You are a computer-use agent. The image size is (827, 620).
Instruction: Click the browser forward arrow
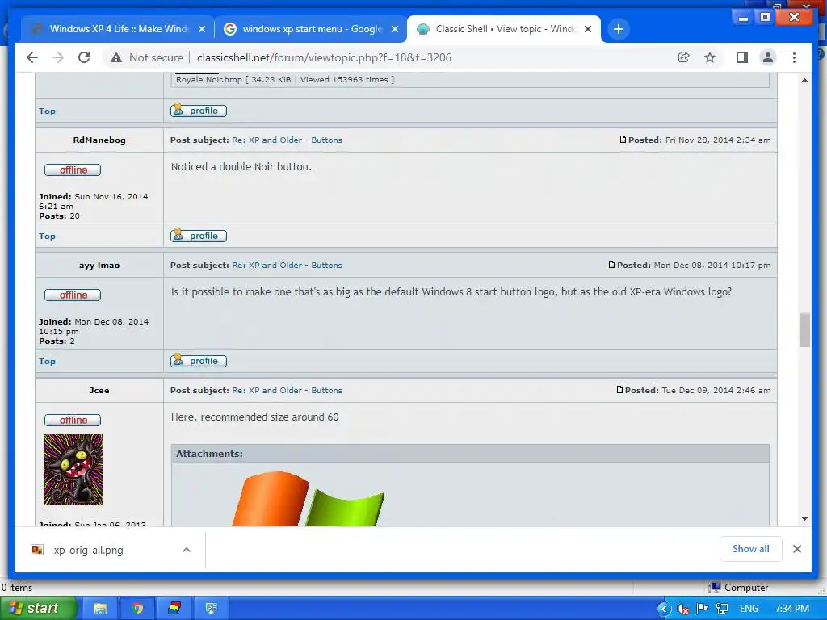pyautogui.click(x=58, y=57)
